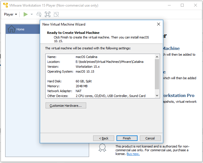Click the green Power On play icon

[25, 14]
